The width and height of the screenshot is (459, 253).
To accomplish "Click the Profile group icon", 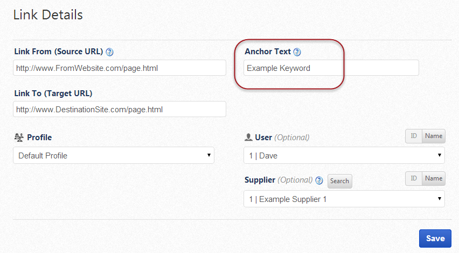I will coord(18,138).
